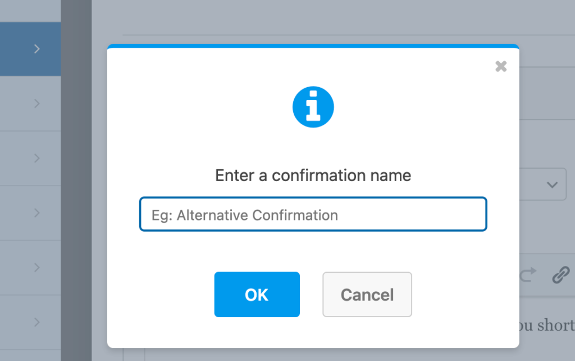Click the blue info icon in the dialog
Viewport: 575px width, 361px height.
313,106
